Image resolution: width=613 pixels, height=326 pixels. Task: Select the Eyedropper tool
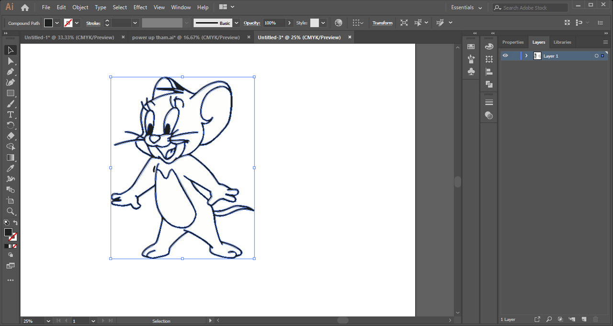pyautogui.click(x=11, y=168)
